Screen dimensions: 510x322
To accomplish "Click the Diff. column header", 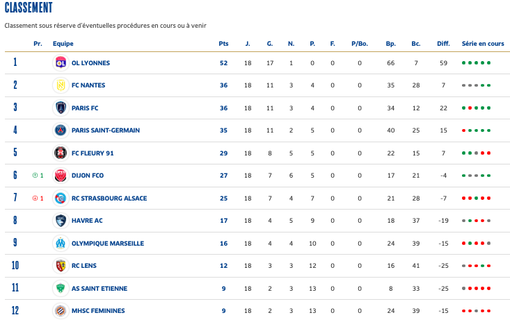I will 443,44.
